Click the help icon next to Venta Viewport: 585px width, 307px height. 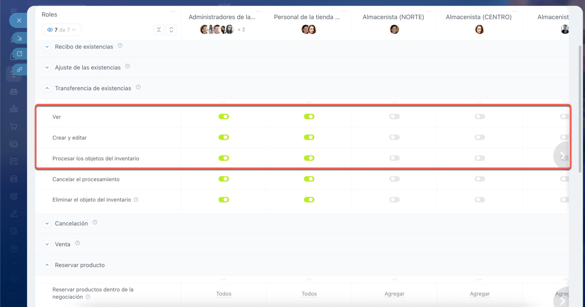point(77,243)
